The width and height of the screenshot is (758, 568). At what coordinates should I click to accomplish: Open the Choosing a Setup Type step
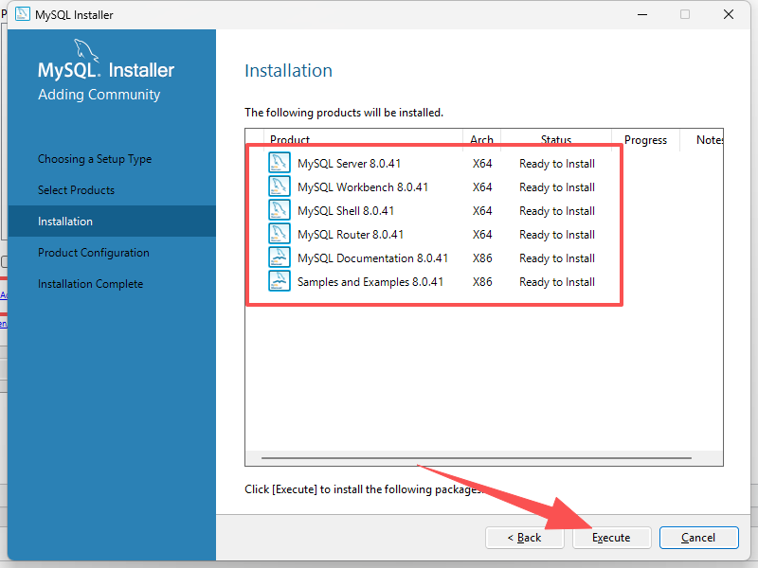[x=95, y=159]
